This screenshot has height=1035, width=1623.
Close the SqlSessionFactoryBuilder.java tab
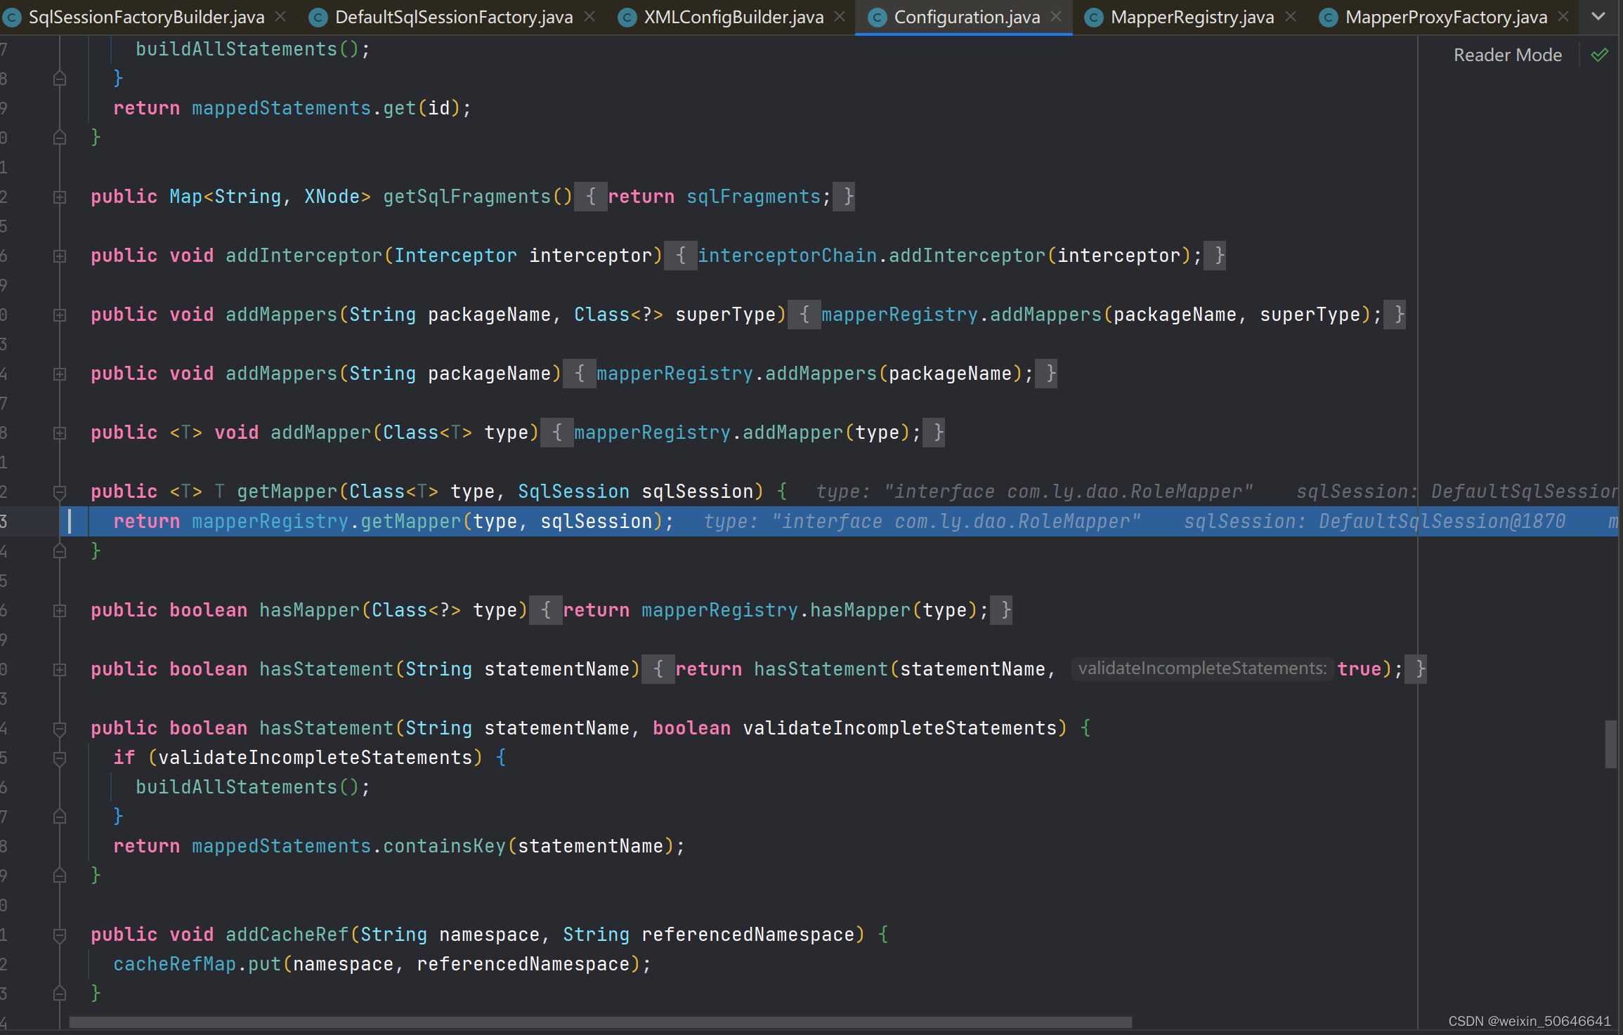click(280, 16)
